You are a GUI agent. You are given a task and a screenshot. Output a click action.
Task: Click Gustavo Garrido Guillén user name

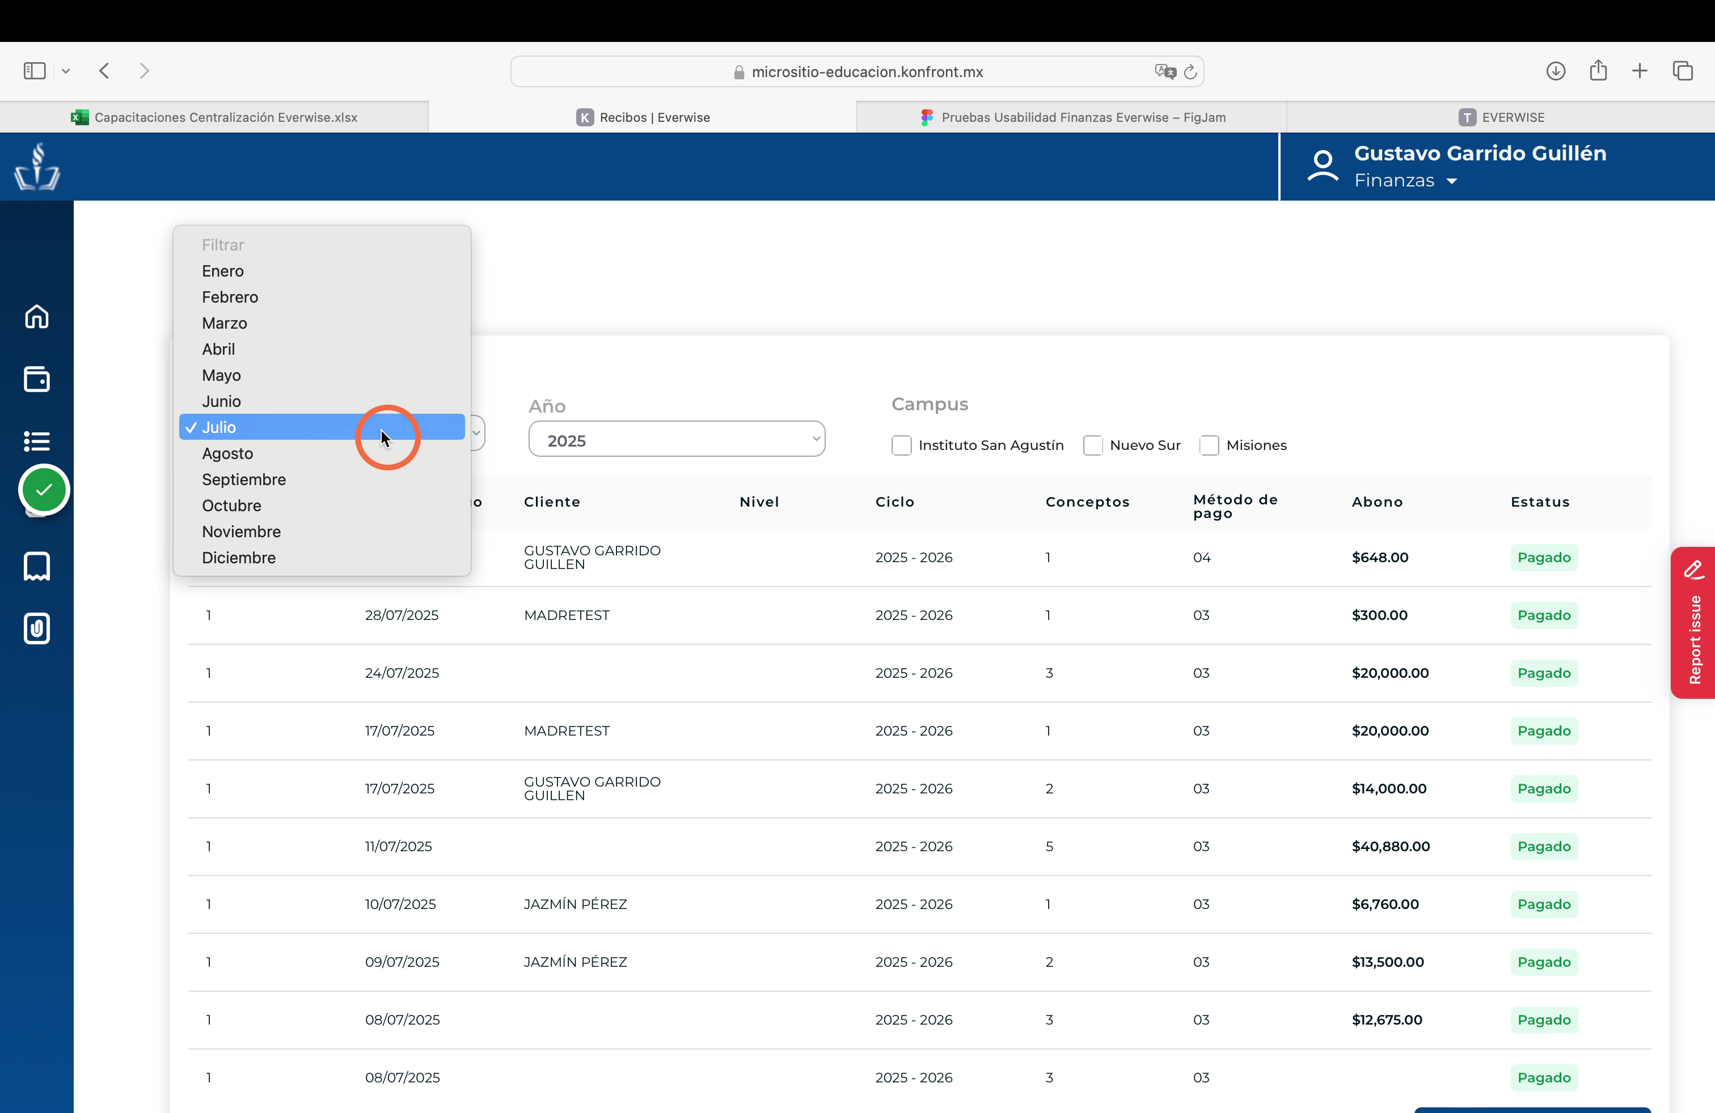coord(1480,154)
